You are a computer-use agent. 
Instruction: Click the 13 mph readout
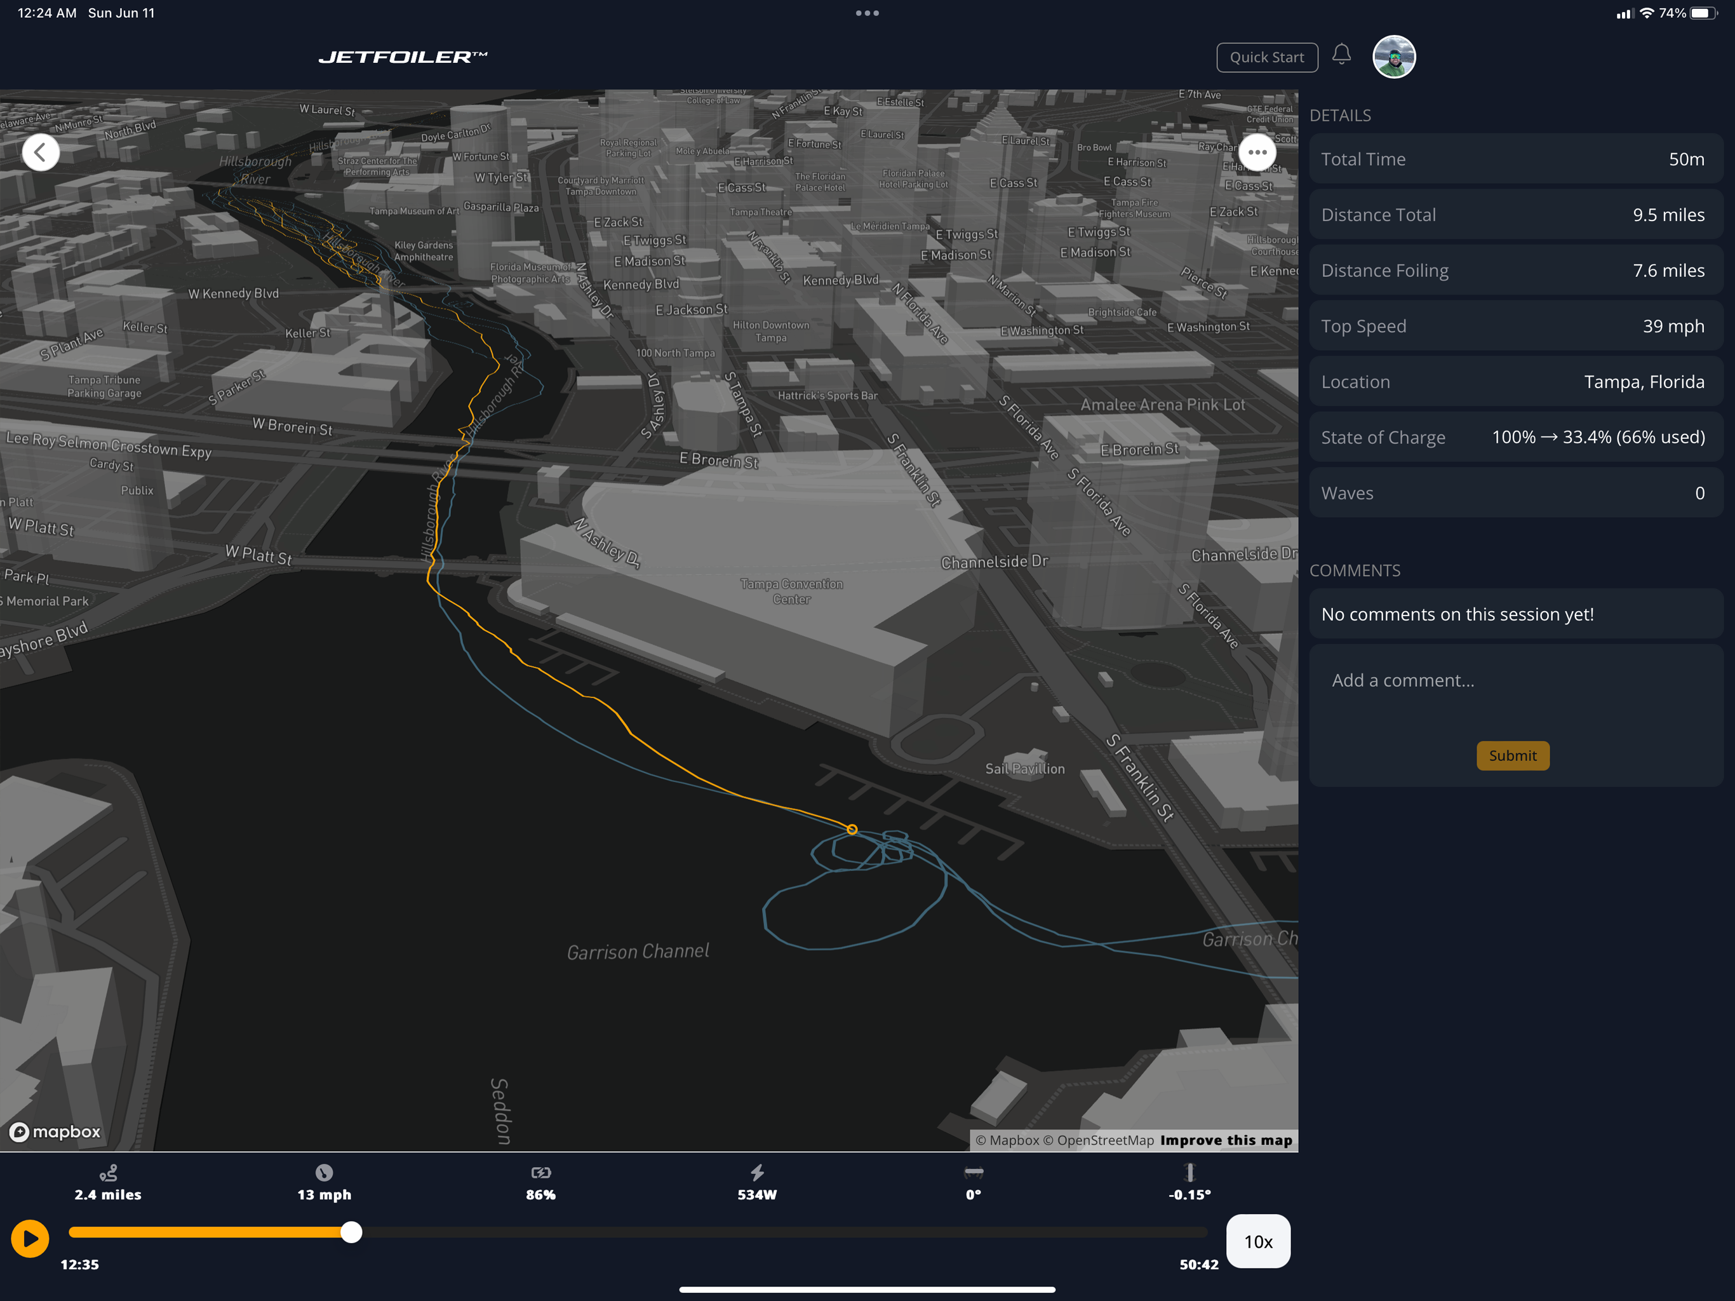(x=324, y=1194)
